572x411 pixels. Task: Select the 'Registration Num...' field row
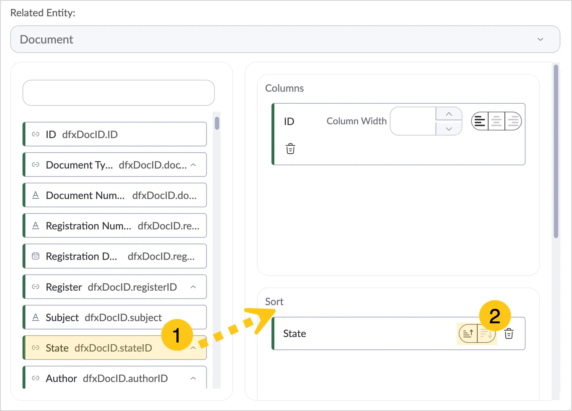pyautogui.click(x=115, y=226)
